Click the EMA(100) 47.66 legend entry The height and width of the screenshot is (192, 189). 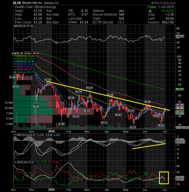click(x=26, y=69)
